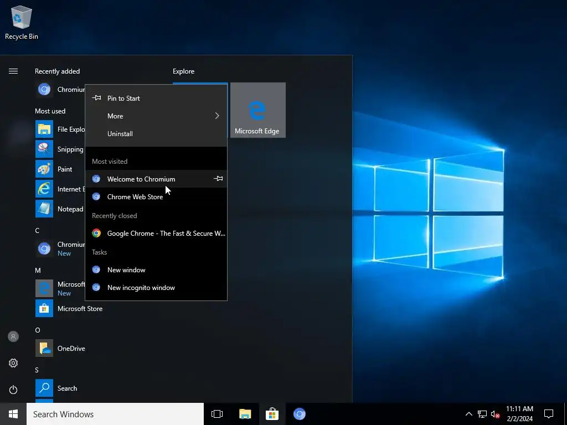Open Notepad from Most used

(60, 209)
